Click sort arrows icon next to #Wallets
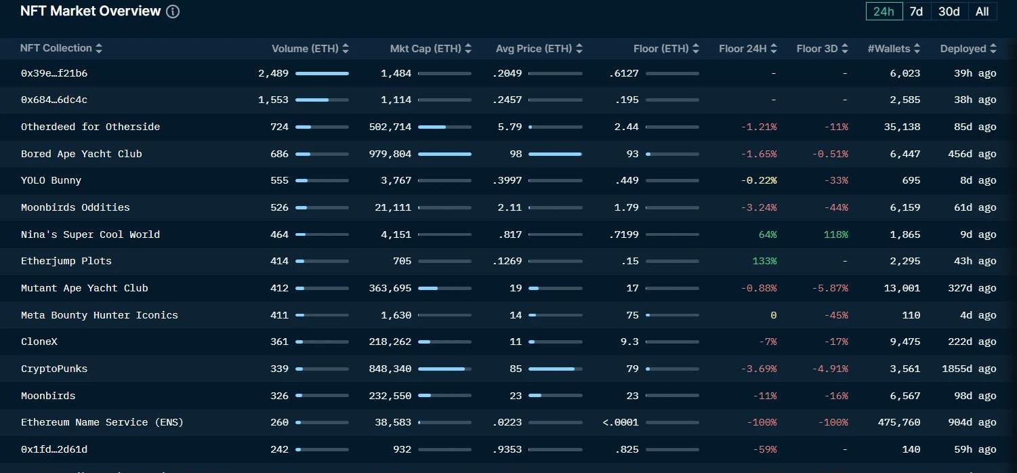 [917, 49]
